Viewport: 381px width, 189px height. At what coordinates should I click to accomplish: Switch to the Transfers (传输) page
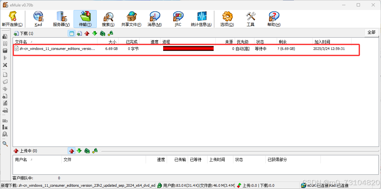coord(85,19)
